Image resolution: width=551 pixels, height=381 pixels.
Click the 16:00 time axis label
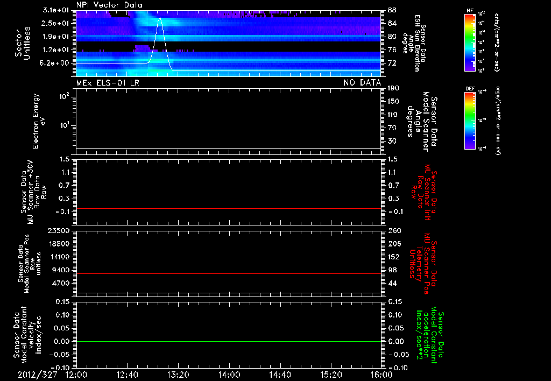coord(382,375)
